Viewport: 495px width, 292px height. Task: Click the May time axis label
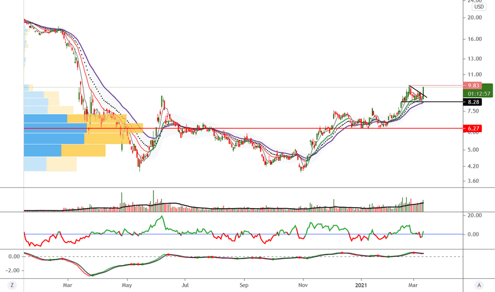[126, 285]
